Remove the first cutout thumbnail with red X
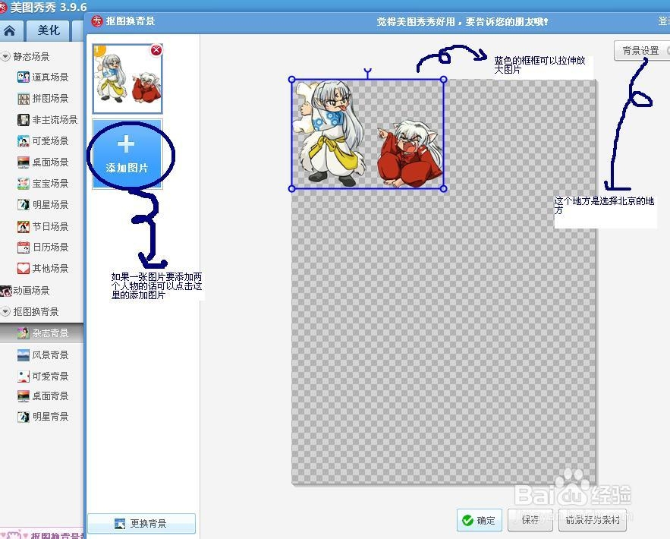The height and width of the screenshot is (539, 670). (x=156, y=50)
